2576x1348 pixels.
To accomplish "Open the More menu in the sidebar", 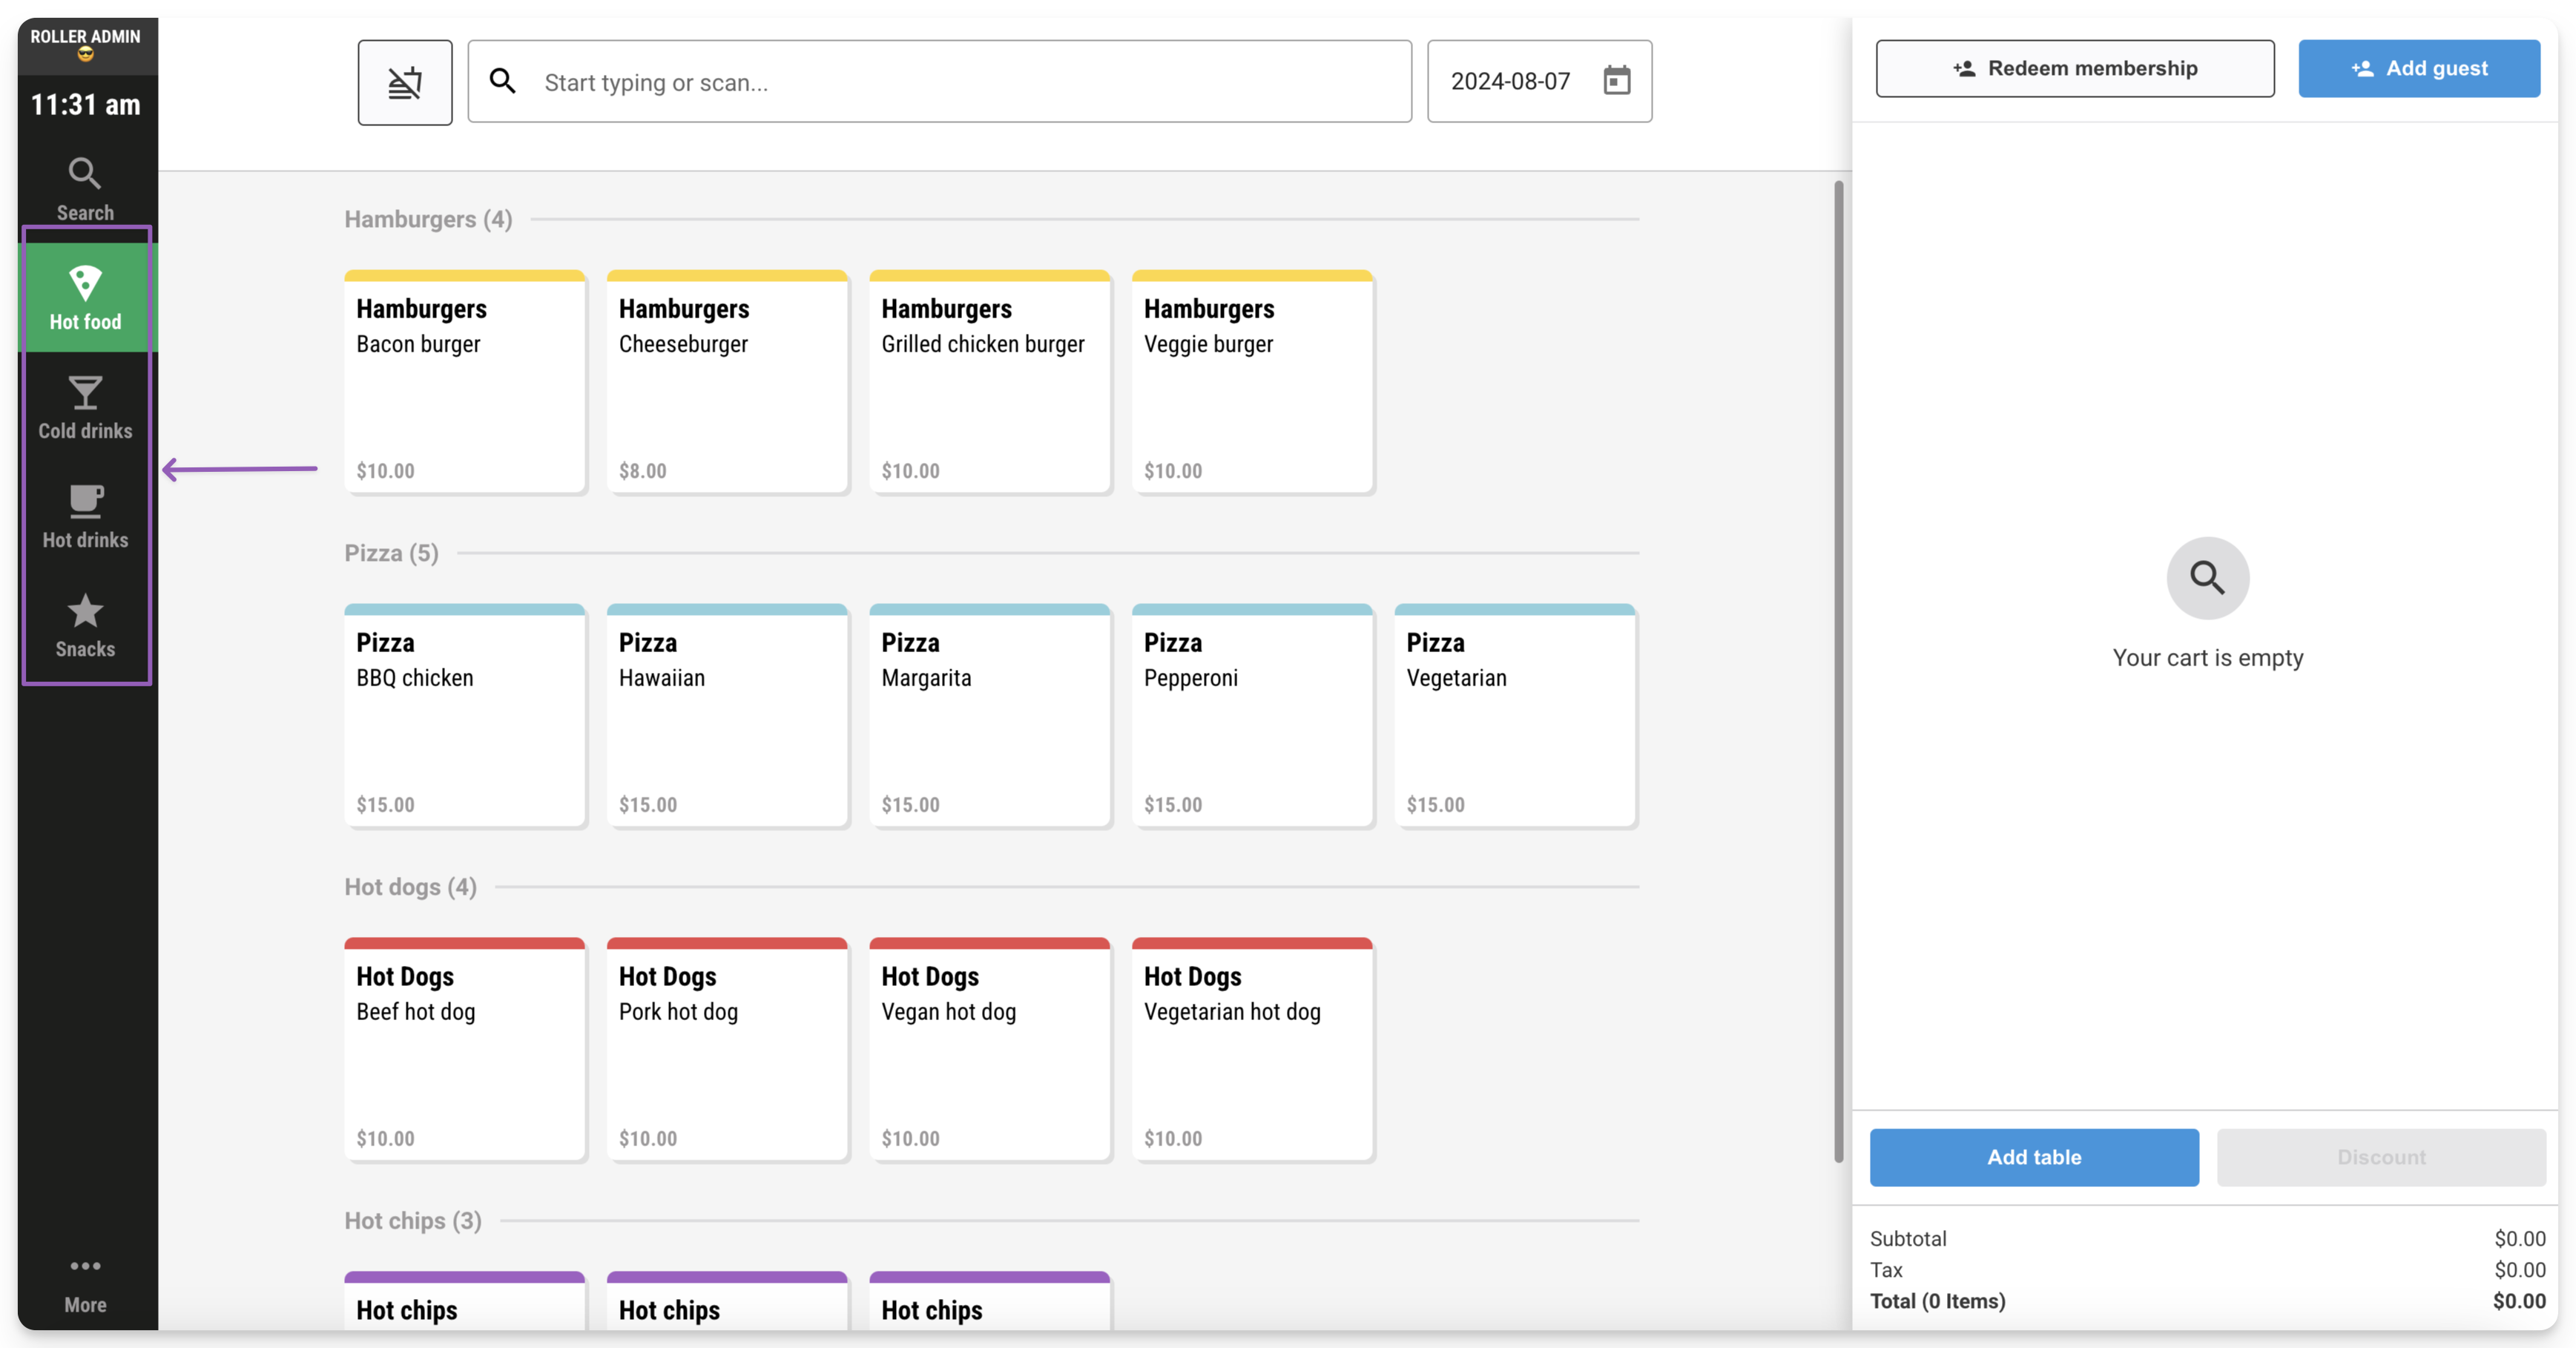I will 85,1285.
